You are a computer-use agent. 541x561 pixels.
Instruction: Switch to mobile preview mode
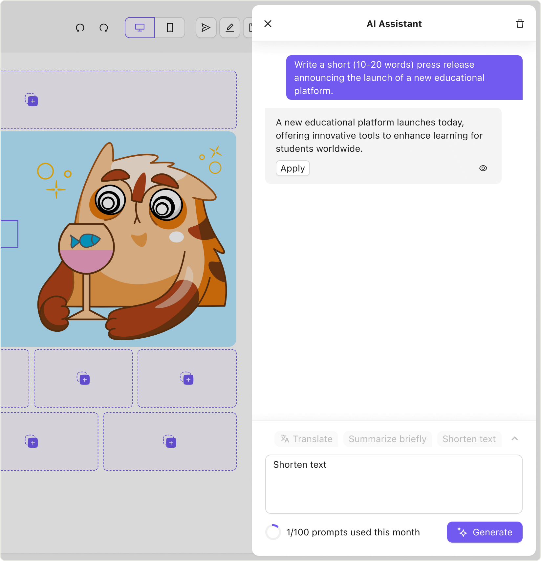[170, 28]
